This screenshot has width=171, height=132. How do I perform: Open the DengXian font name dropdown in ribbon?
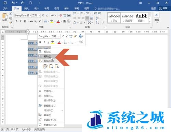(x=30, y=15)
